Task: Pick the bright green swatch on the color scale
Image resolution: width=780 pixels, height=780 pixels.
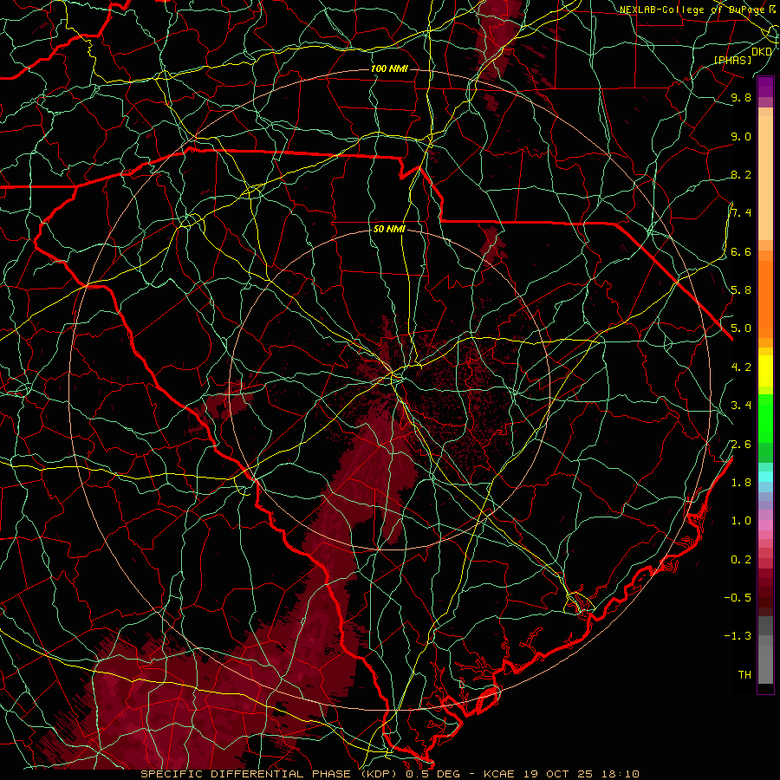Action: tap(765, 418)
